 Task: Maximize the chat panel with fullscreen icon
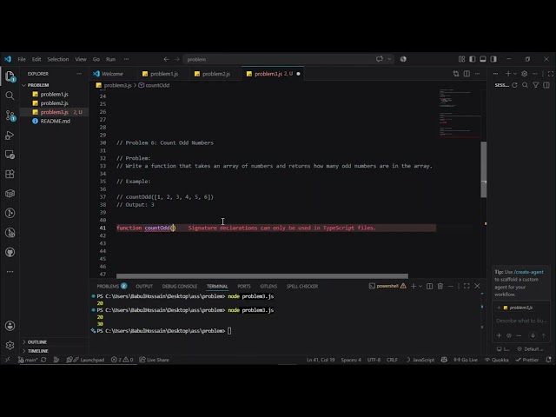click(551, 74)
